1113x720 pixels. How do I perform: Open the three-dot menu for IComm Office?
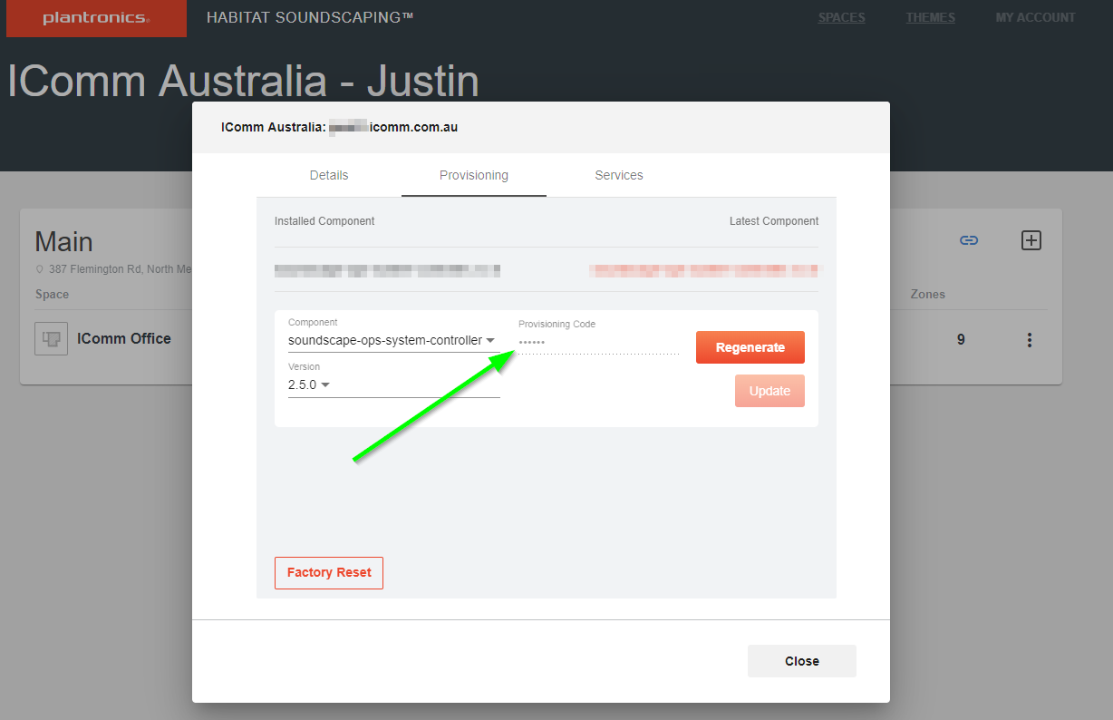pyautogui.click(x=1030, y=340)
